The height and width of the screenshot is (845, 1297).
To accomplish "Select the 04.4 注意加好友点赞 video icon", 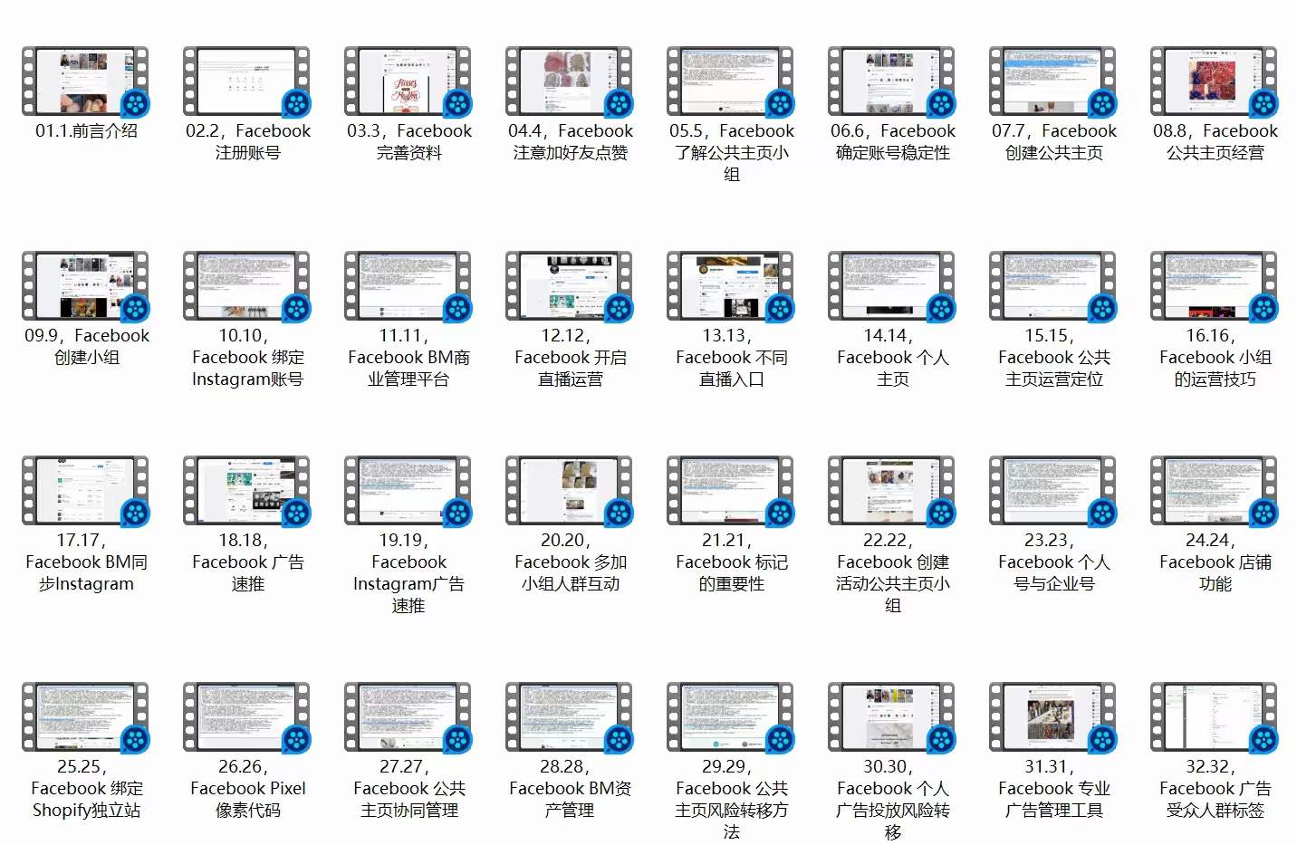I will (570, 82).
